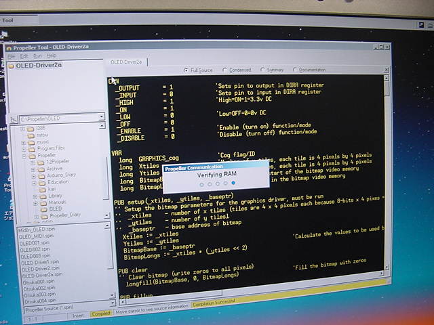Image resolution: width=434 pixels, height=325 pixels.
Task: Select the Library folder icon
Action: tap(43, 196)
